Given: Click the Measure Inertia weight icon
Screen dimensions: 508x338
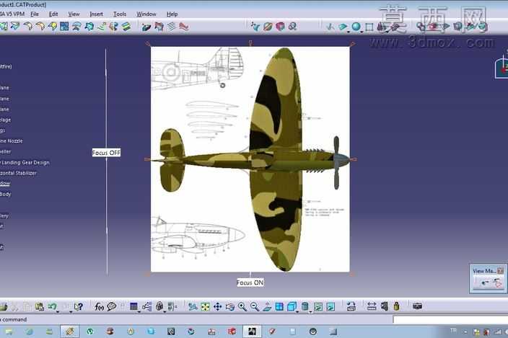Looking at the screenshot, I should tap(397, 306).
